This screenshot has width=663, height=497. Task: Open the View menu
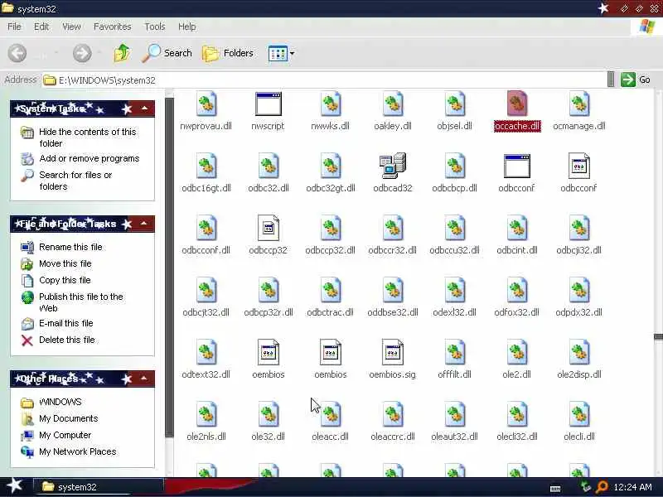pos(71,27)
